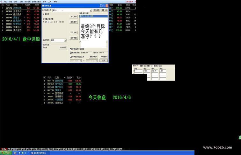Select stock 300081 恒信移动 in top list

(x=20, y=24)
